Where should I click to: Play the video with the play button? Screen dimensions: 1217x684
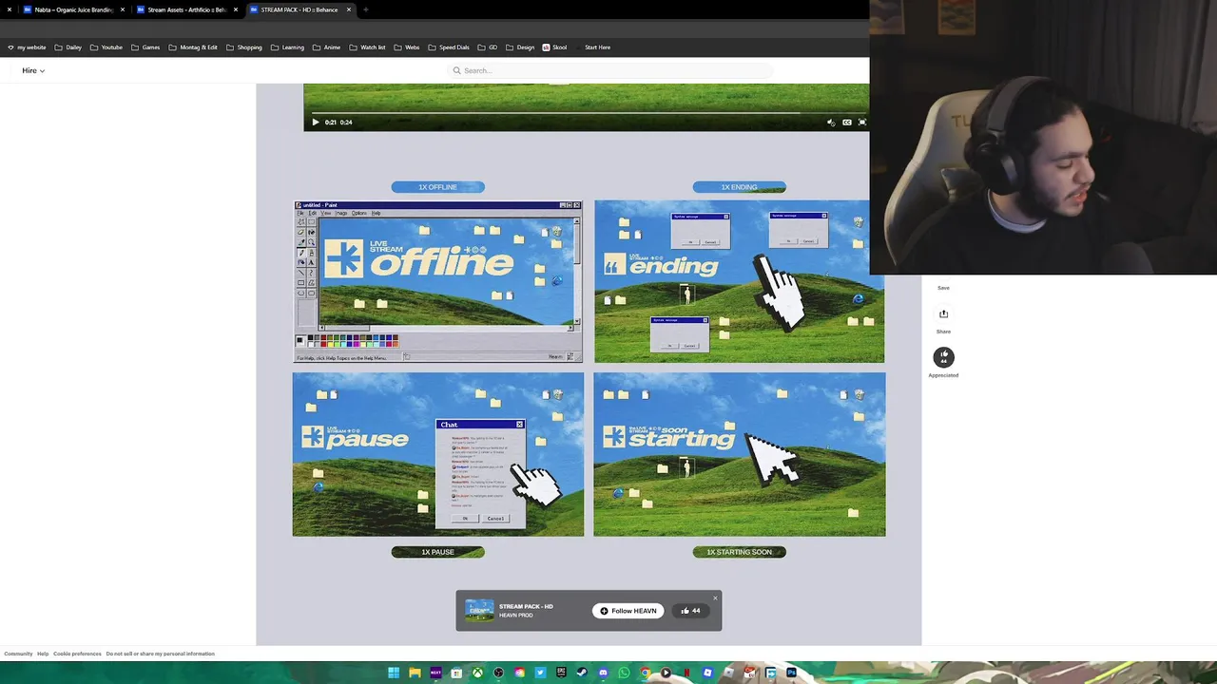tap(316, 122)
